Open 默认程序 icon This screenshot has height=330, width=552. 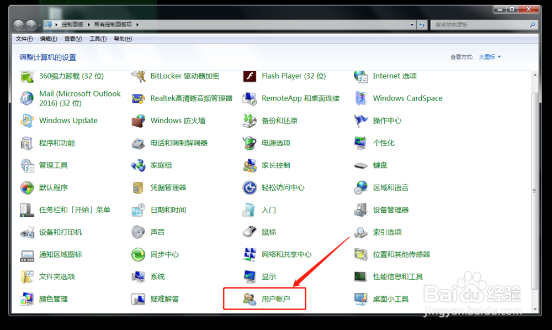click(27, 187)
